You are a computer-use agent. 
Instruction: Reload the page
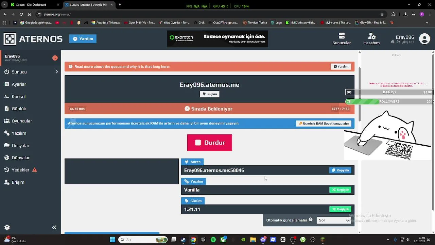click(x=21, y=14)
